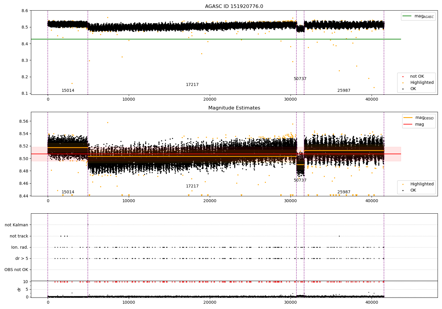Click the rotated 'dr' y-axis label

pos(19,289)
